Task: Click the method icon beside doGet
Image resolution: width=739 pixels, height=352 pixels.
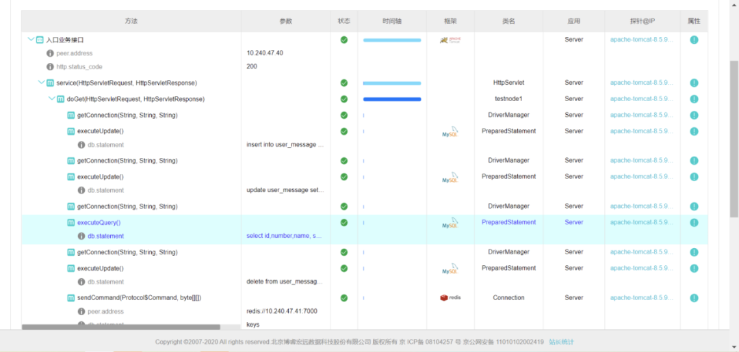Action: click(60, 99)
